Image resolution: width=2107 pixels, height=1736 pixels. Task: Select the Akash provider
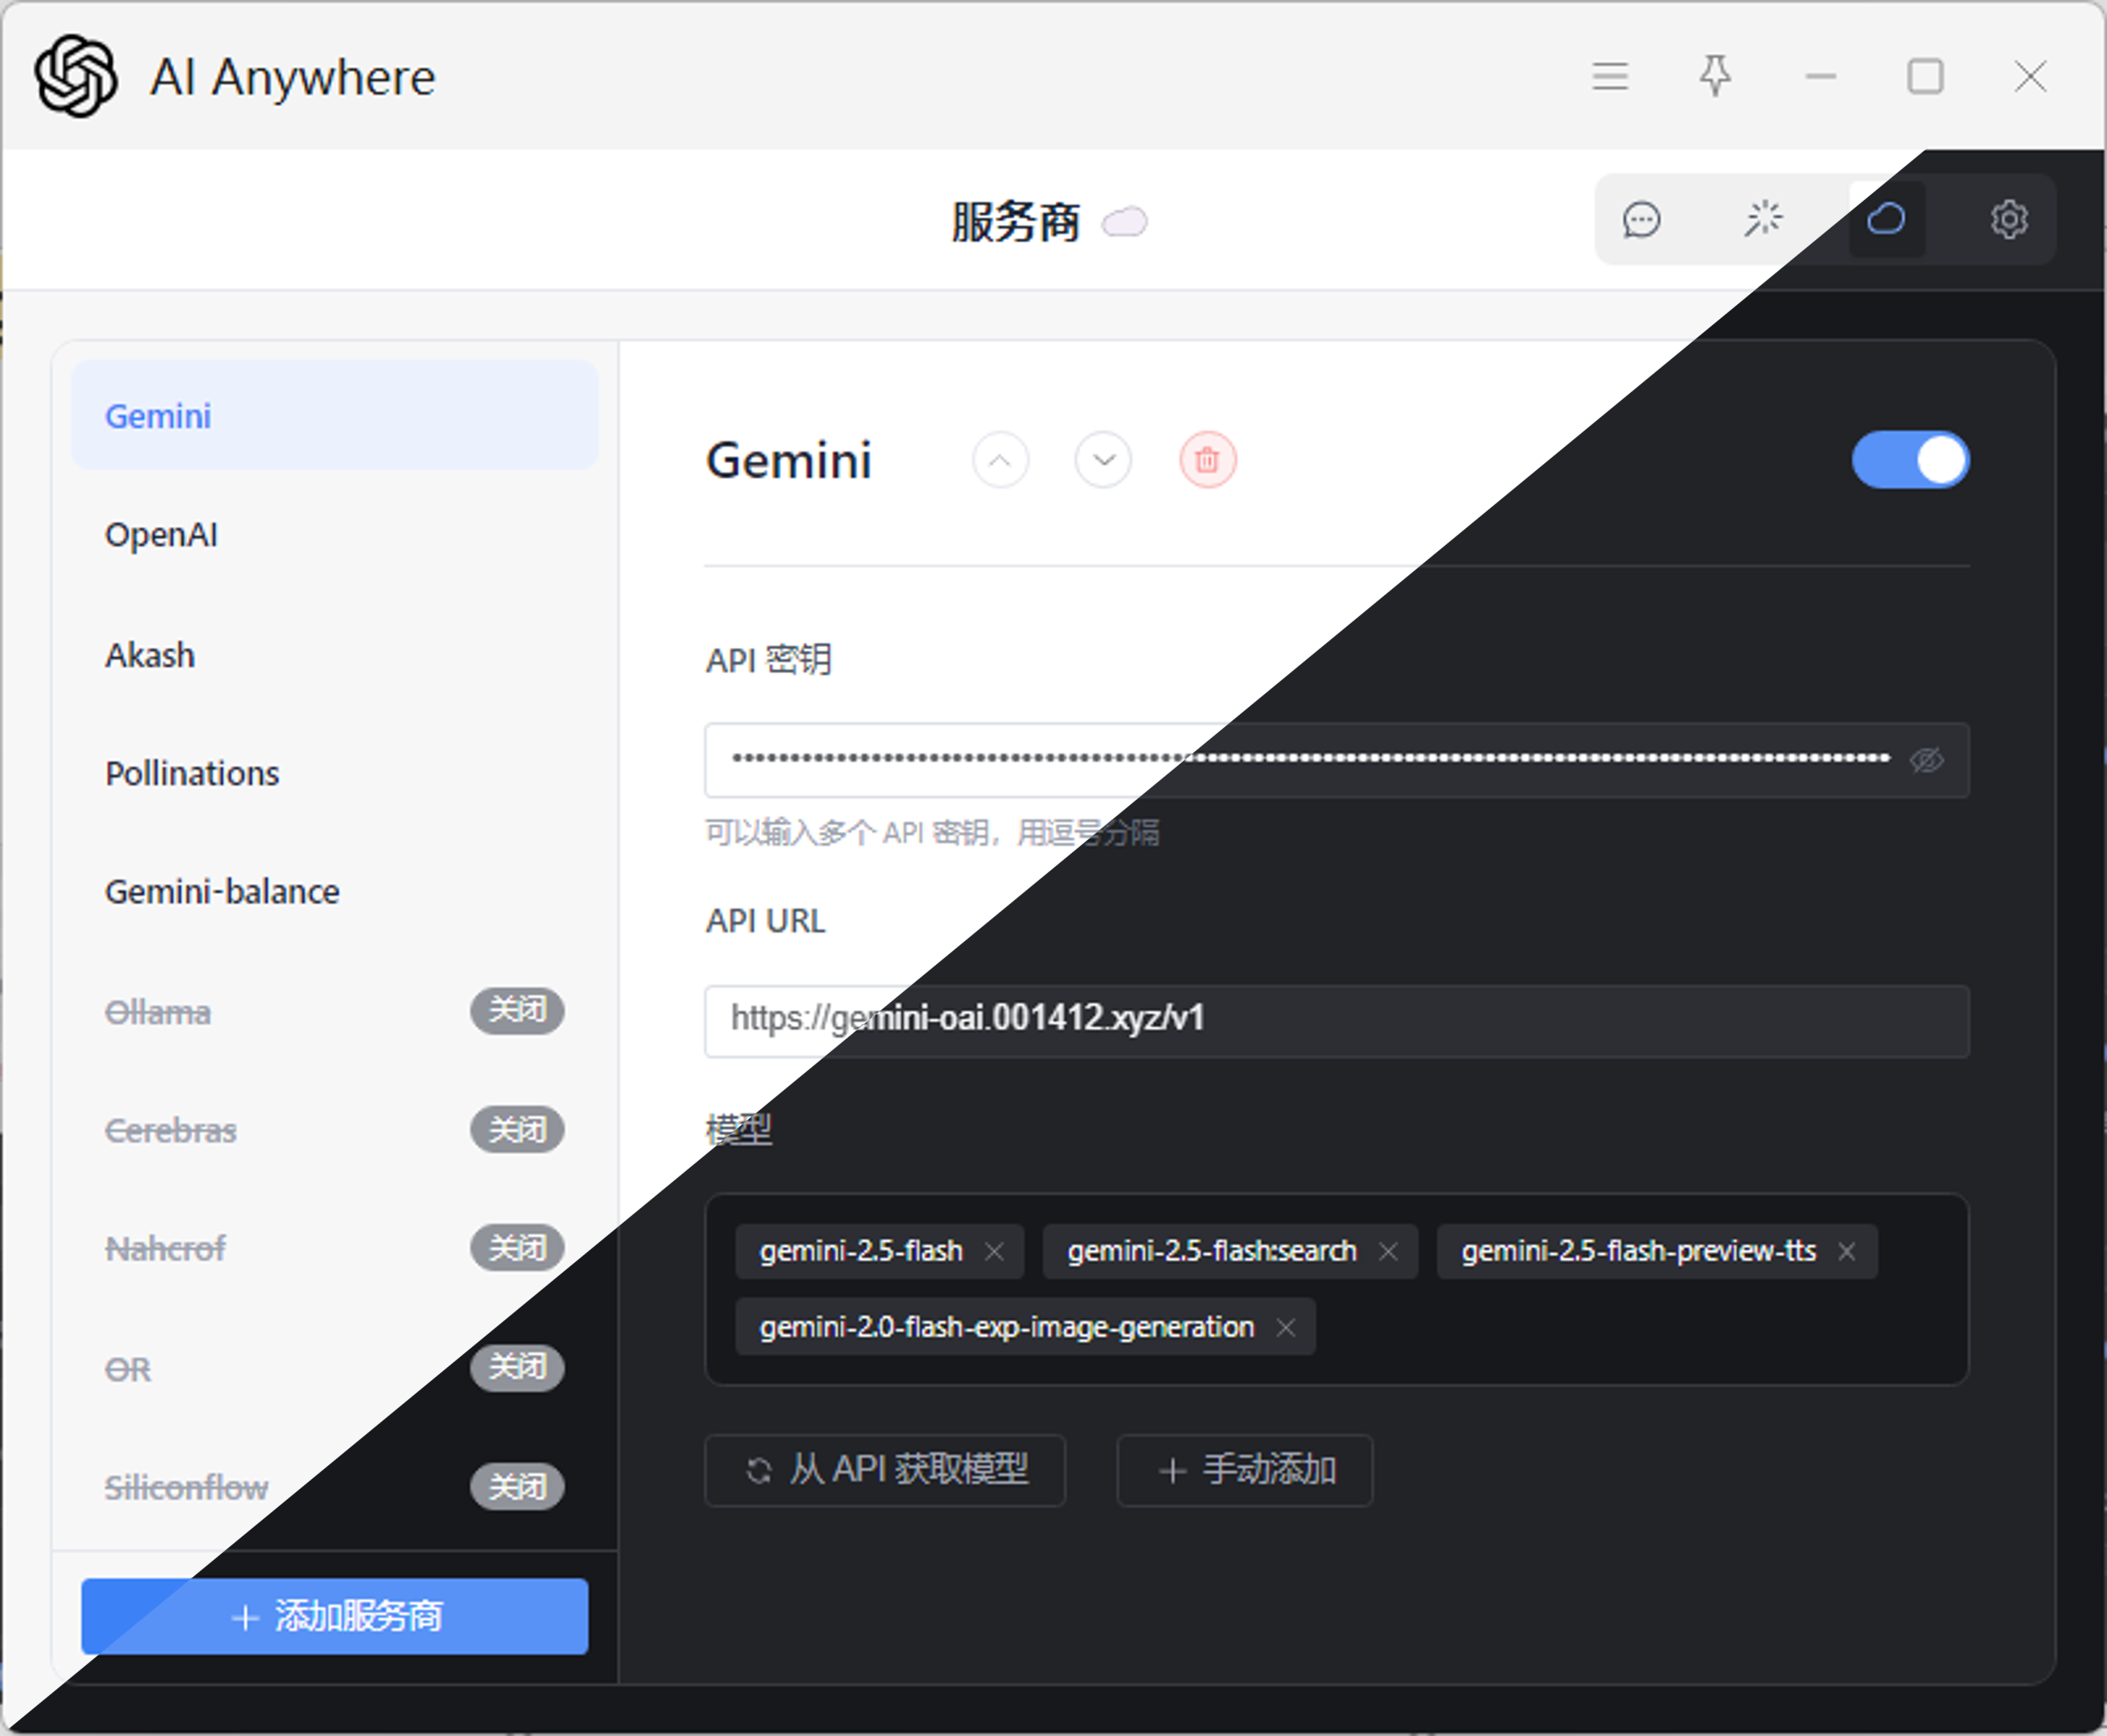point(335,654)
